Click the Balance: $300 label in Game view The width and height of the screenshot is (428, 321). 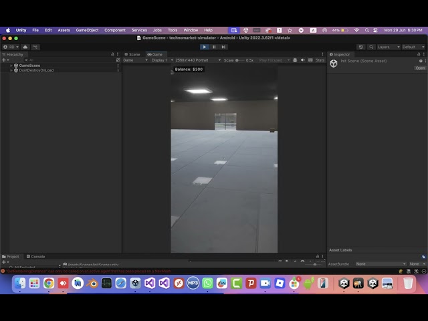pyautogui.click(x=189, y=70)
